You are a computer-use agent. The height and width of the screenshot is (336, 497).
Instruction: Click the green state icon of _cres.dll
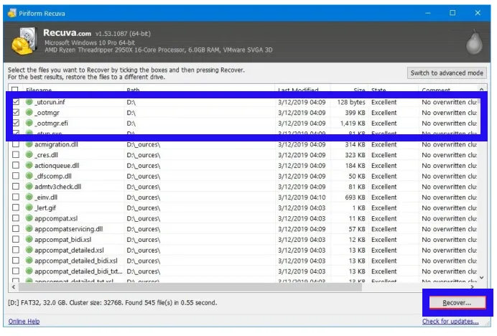(29, 154)
